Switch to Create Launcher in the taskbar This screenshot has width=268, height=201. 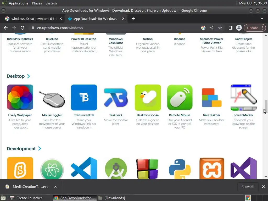(x=26, y=198)
